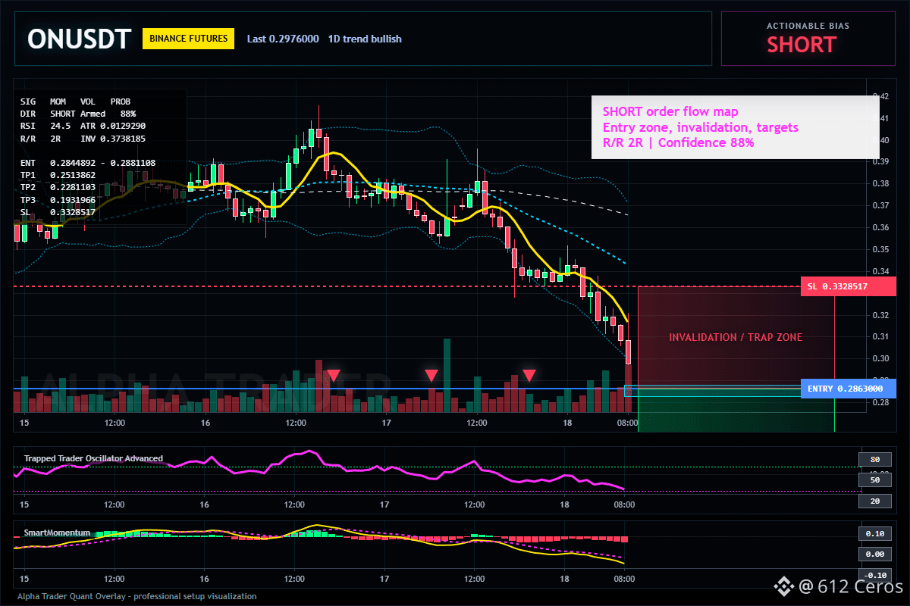Click the red triangle marker on early 17th

click(x=431, y=376)
